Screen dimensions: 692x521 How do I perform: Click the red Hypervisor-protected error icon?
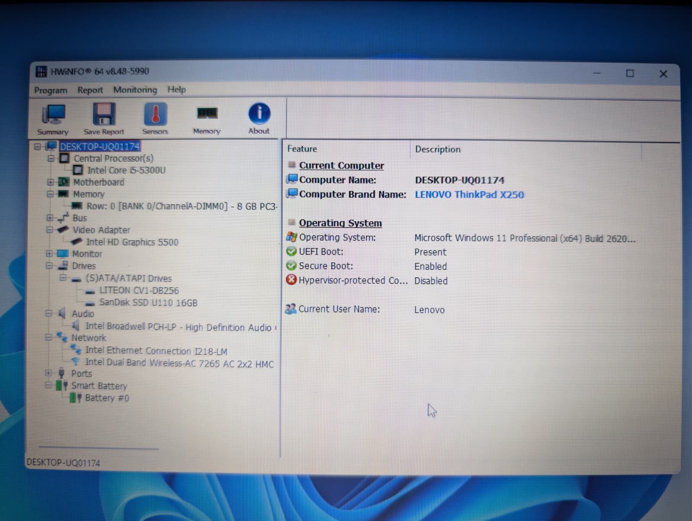tap(292, 280)
